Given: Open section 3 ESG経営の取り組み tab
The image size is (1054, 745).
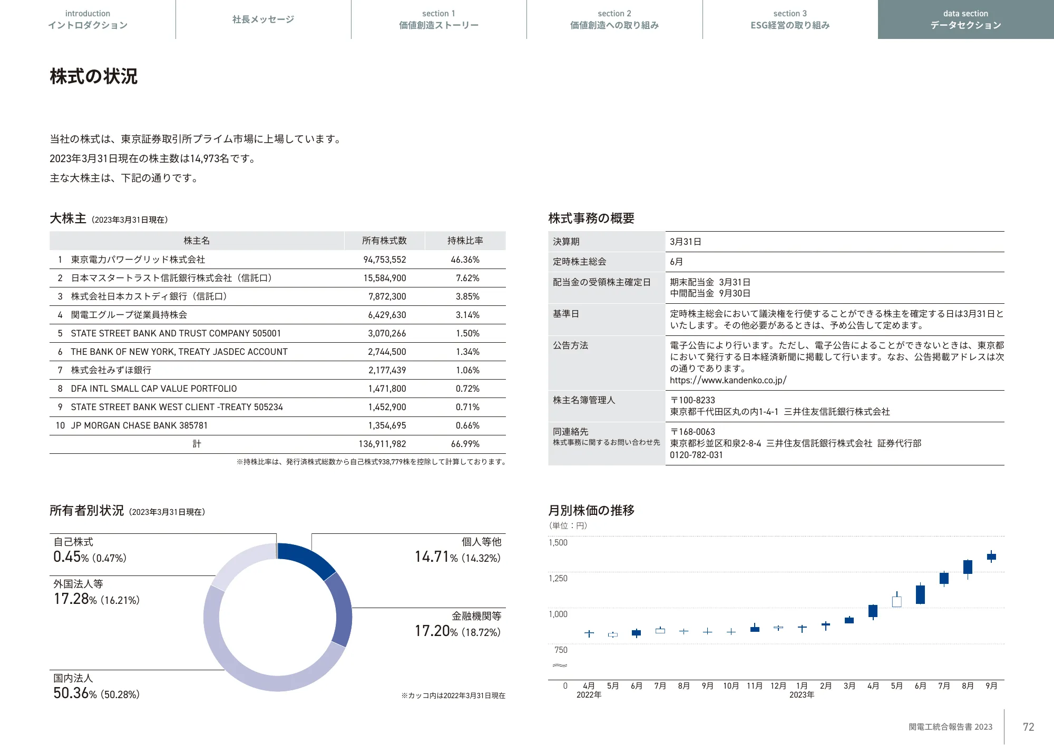Looking at the screenshot, I should [789, 19].
